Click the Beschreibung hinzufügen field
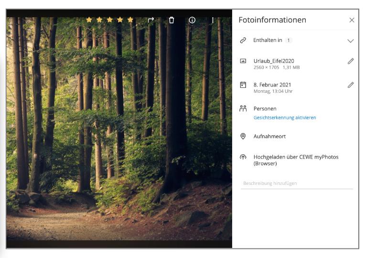365x258 pixels. click(x=297, y=183)
